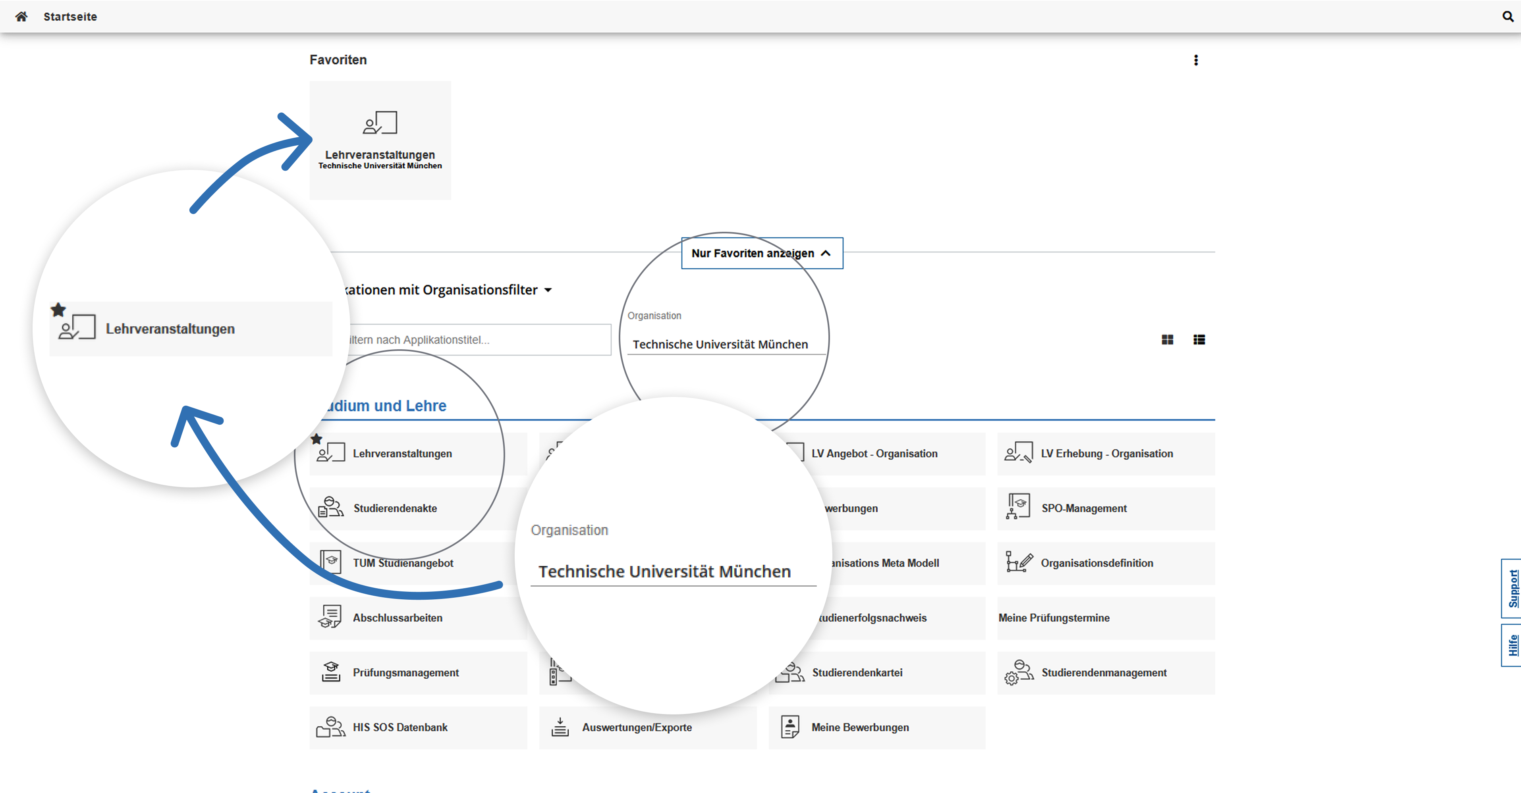Open Studierendenakte application icon
The width and height of the screenshot is (1521, 793).
[x=331, y=508]
